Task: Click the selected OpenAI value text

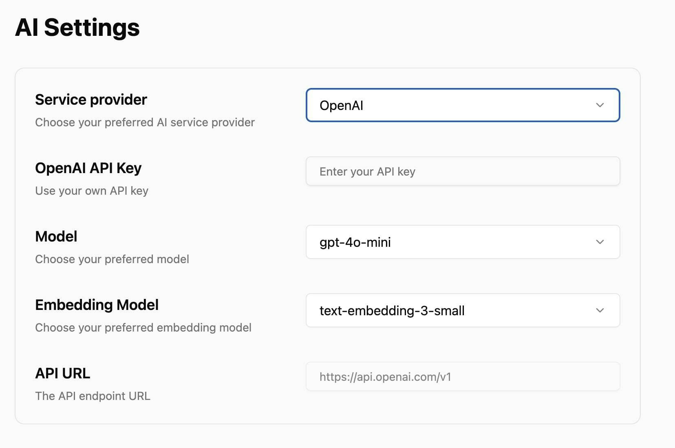Action: (341, 105)
